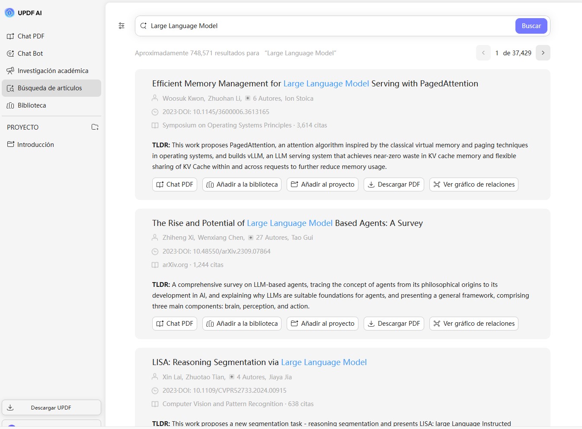Screen dimensions: 582x429
Task: Add PagedAttention paper to library
Action: point(242,184)
